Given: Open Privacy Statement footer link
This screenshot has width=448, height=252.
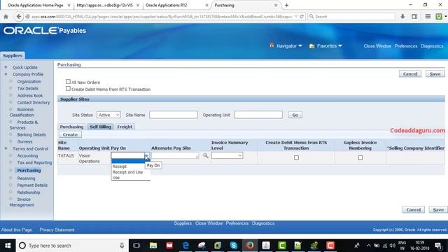Looking at the screenshot, I should 57,230.
